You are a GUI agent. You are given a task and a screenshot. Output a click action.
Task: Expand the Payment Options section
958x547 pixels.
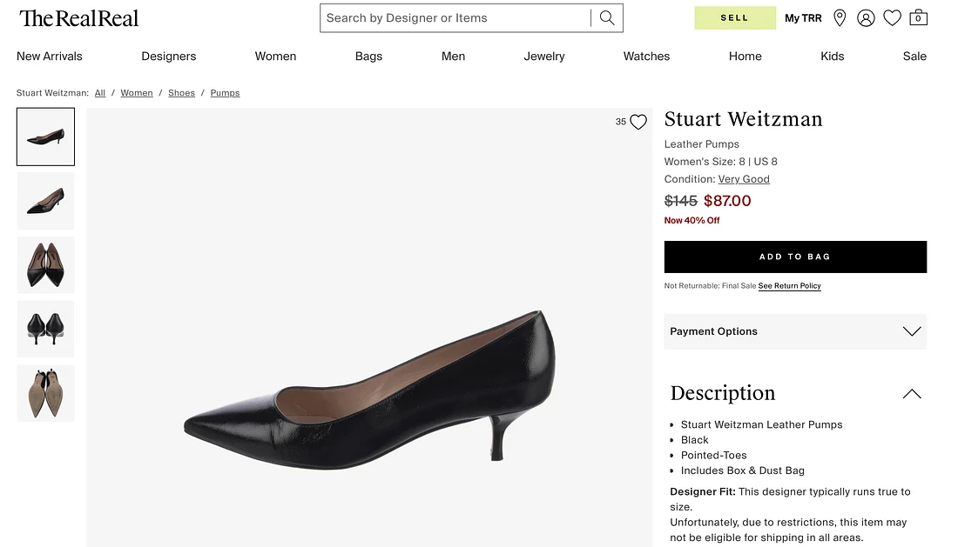795,331
